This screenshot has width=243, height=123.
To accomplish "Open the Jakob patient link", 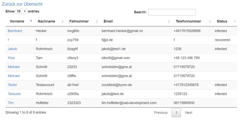I will [x=12, y=49].
